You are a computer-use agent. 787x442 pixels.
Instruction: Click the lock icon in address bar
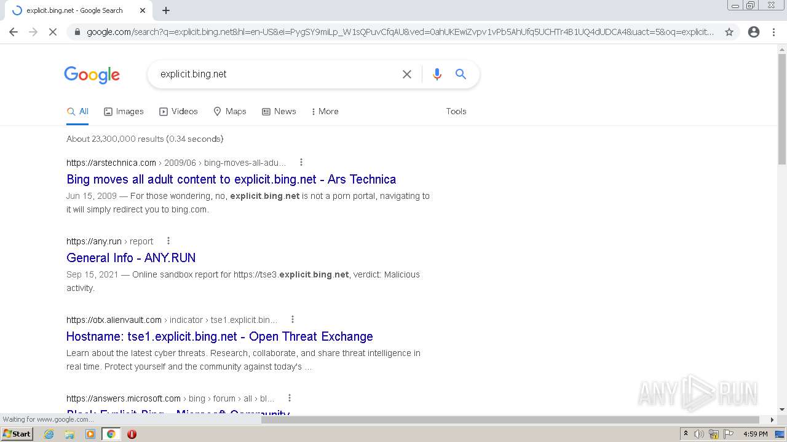click(x=77, y=32)
